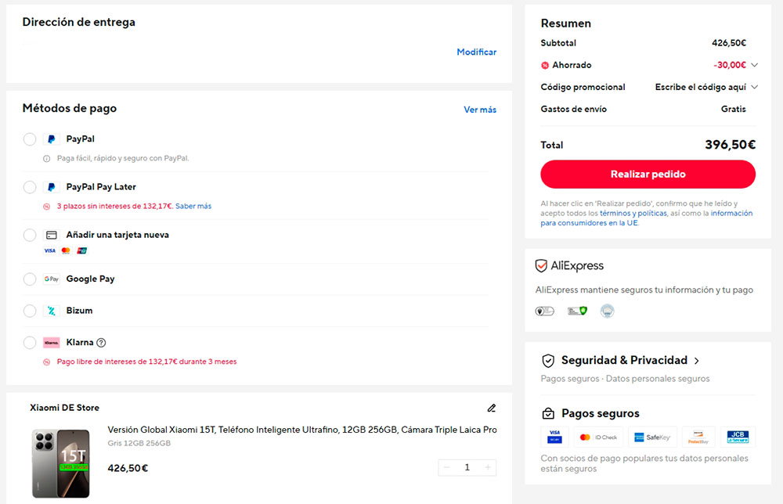
Task: Expand the promo code chevron
Action: [x=755, y=88]
